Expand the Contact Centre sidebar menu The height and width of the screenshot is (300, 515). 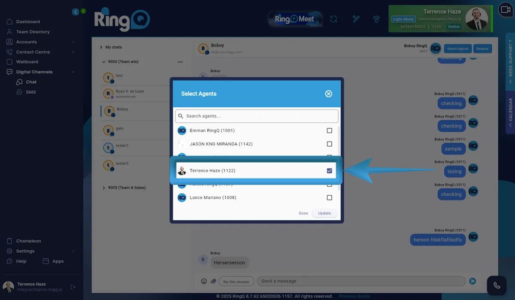click(41, 52)
